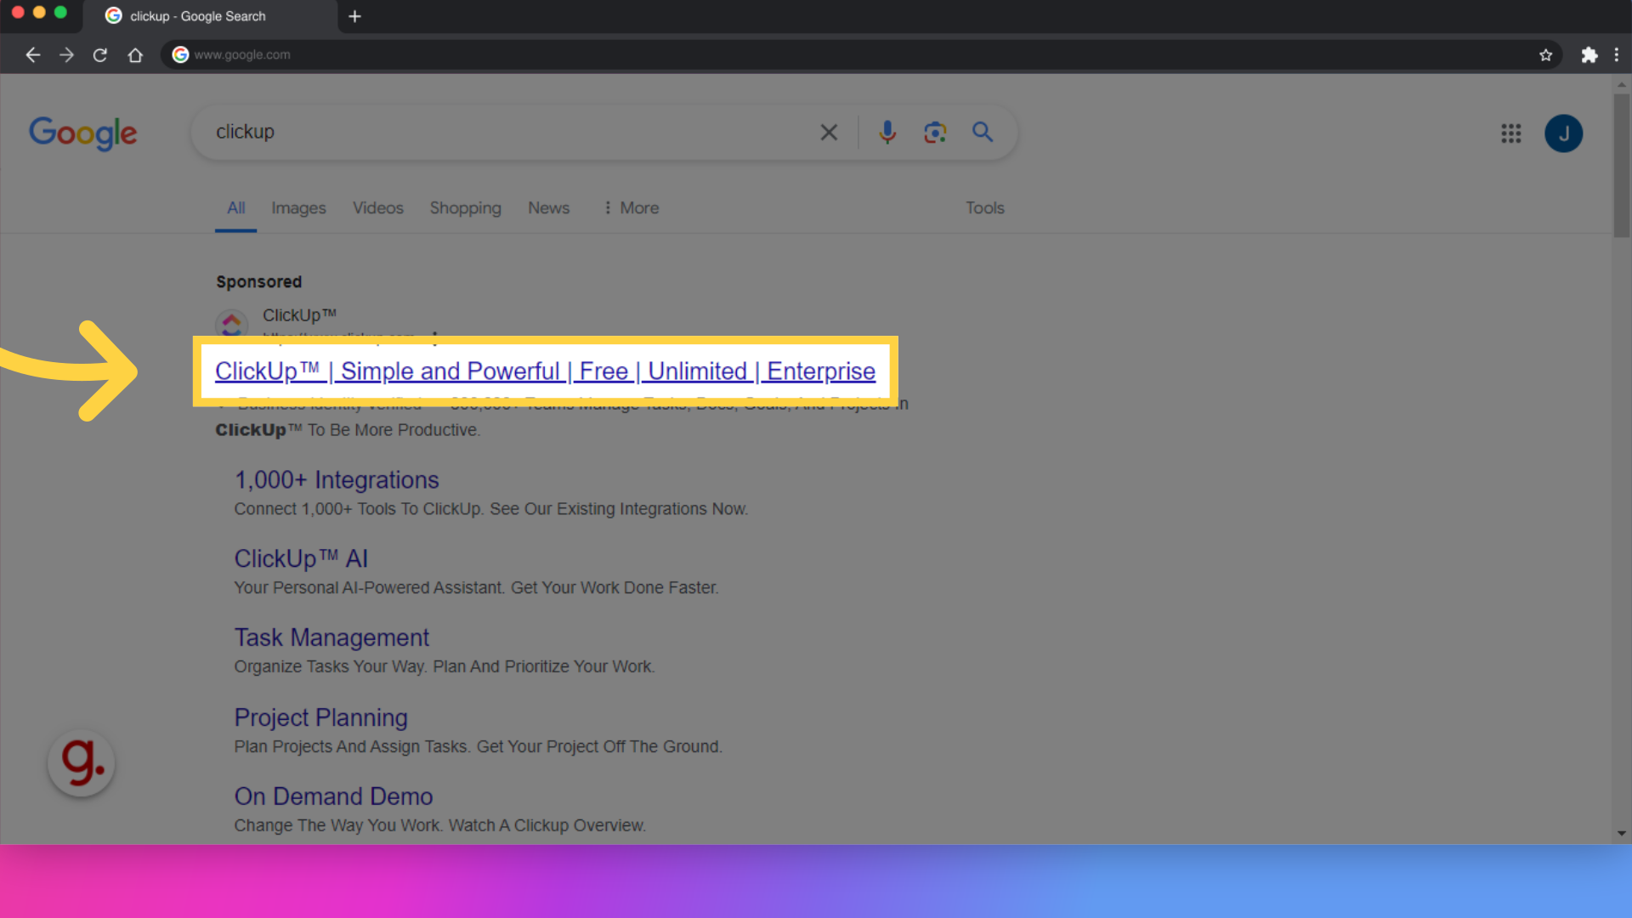This screenshot has width=1632, height=918.
Task: Go back with the browser back arrow
Action: tap(32, 55)
